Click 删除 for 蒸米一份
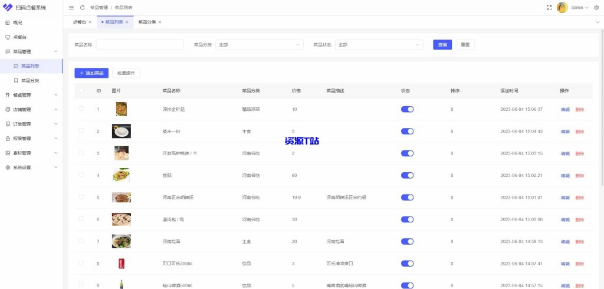This screenshot has height=289, width=604. coord(579,132)
